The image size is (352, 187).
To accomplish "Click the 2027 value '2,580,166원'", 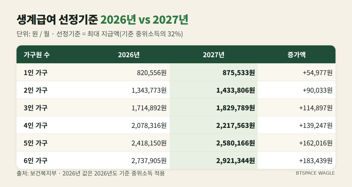I will tap(236, 143).
